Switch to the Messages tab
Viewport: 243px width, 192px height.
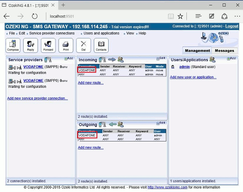(224, 51)
